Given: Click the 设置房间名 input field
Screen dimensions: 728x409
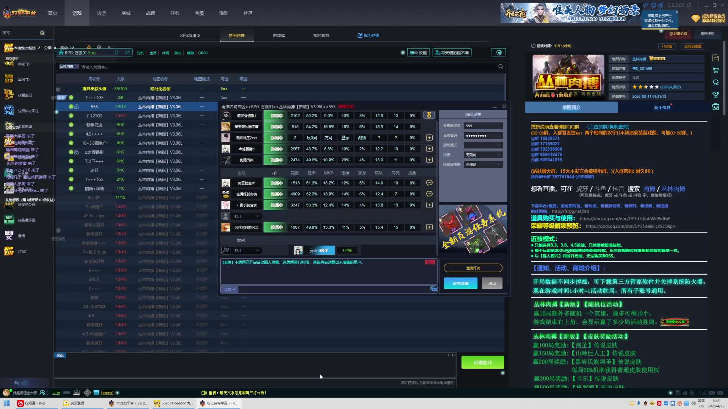Looking at the screenshot, I should [483, 126].
